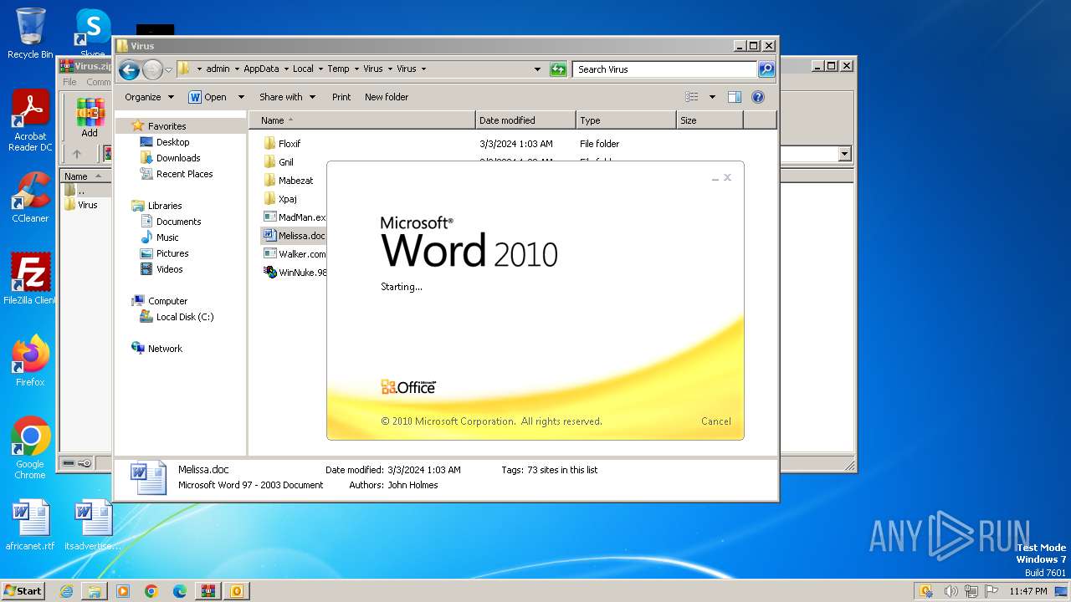Viewport: 1071px width, 602px height.
Task: Launch the FileZilla Client shortcut
Action: 30,279
